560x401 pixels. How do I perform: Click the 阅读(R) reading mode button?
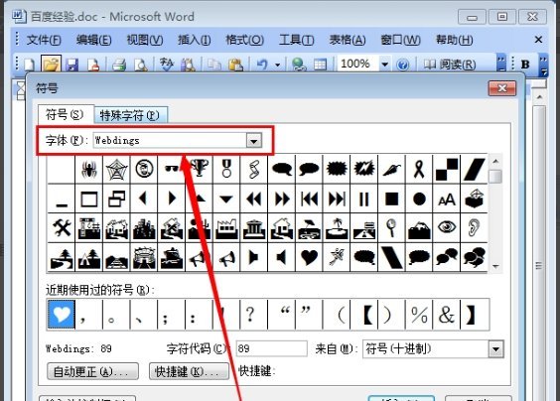pos(450,65)
